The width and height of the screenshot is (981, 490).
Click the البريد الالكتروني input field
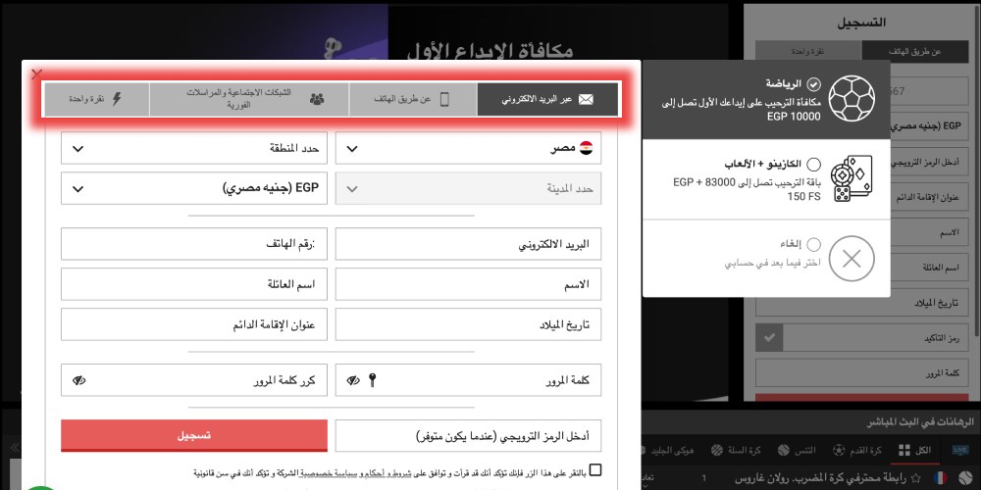point(468,244)
